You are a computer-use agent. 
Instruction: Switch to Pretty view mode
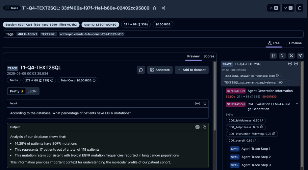click(x=17, y=91)
